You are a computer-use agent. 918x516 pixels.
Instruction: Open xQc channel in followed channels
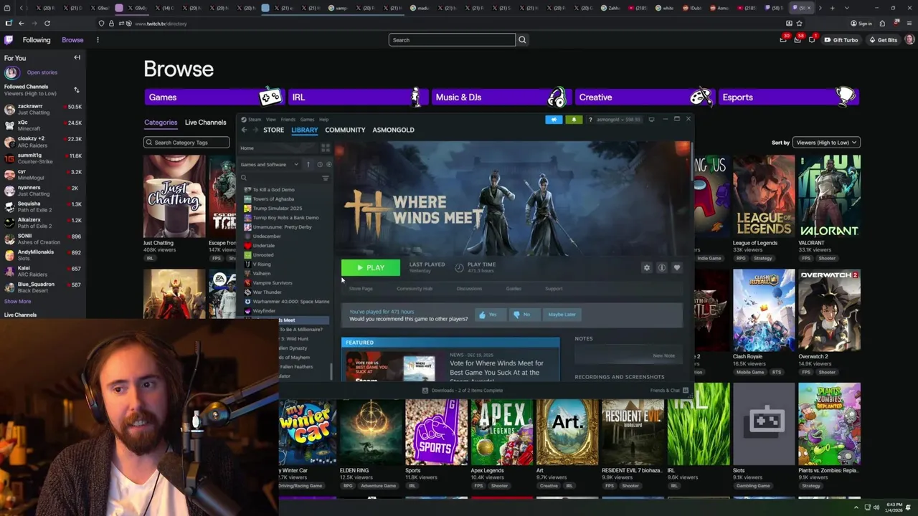[42, 125]
